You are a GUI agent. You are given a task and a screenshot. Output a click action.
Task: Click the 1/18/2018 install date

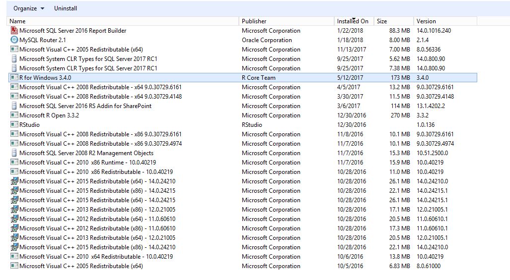tap(350, 40)
